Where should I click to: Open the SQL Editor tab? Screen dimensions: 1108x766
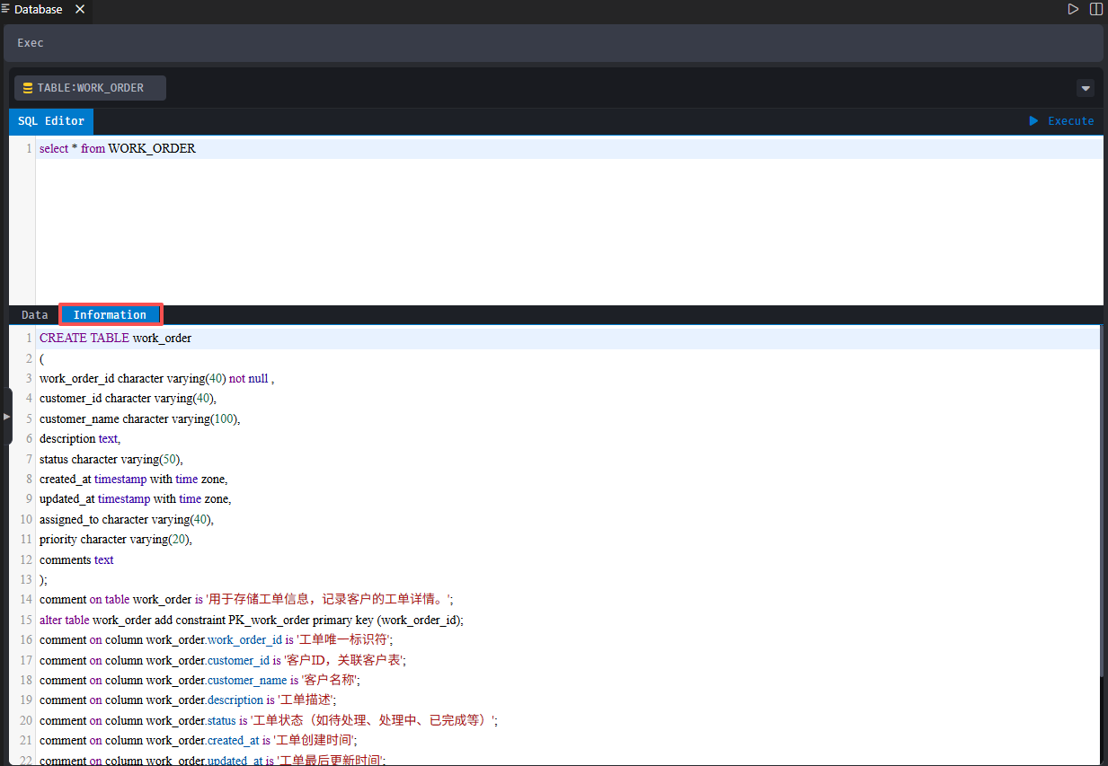51,121
